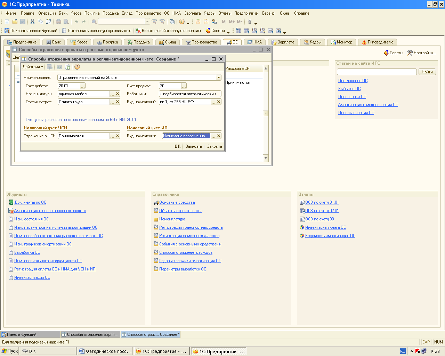Open the Calculator icon in toolbar

point(198,22)
